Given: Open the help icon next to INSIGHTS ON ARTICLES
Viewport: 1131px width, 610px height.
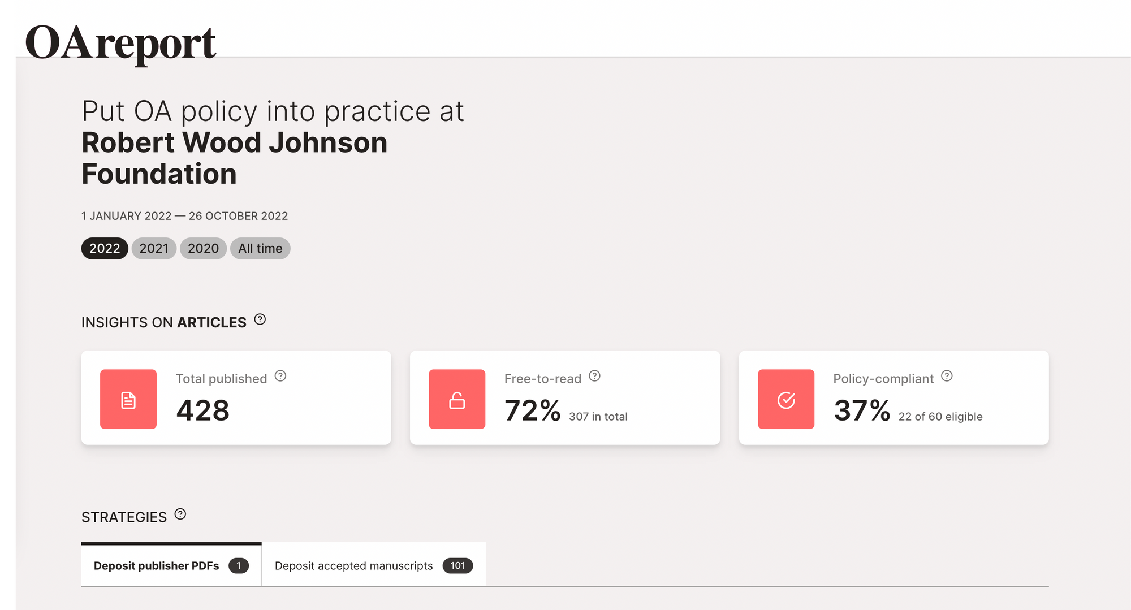Looking at the screenshot, I should pyautogui.click(x=260, y=319).
